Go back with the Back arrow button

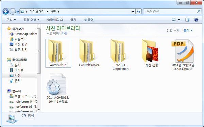[x=6, y=12]
